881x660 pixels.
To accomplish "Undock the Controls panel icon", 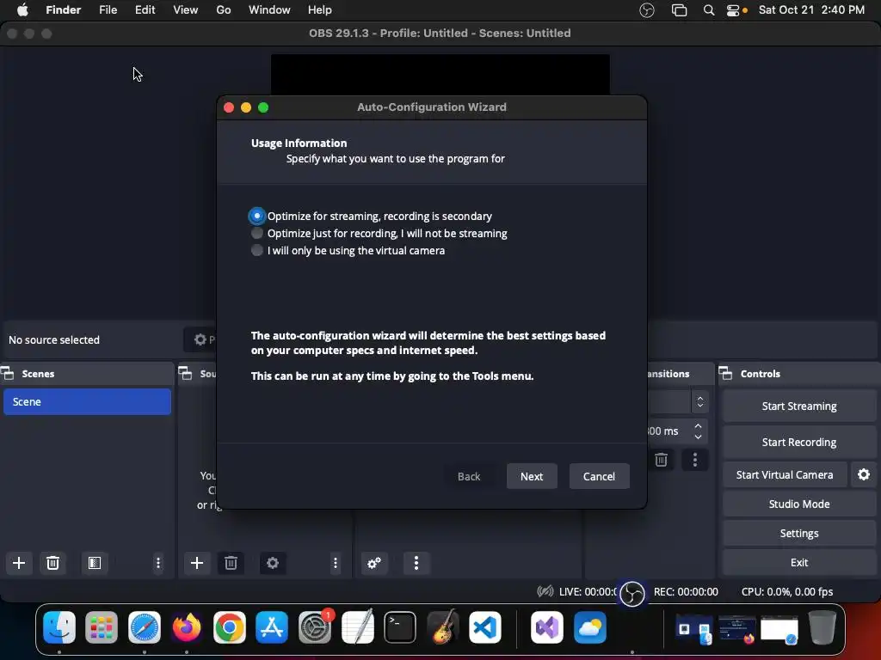I will (725, 373).
